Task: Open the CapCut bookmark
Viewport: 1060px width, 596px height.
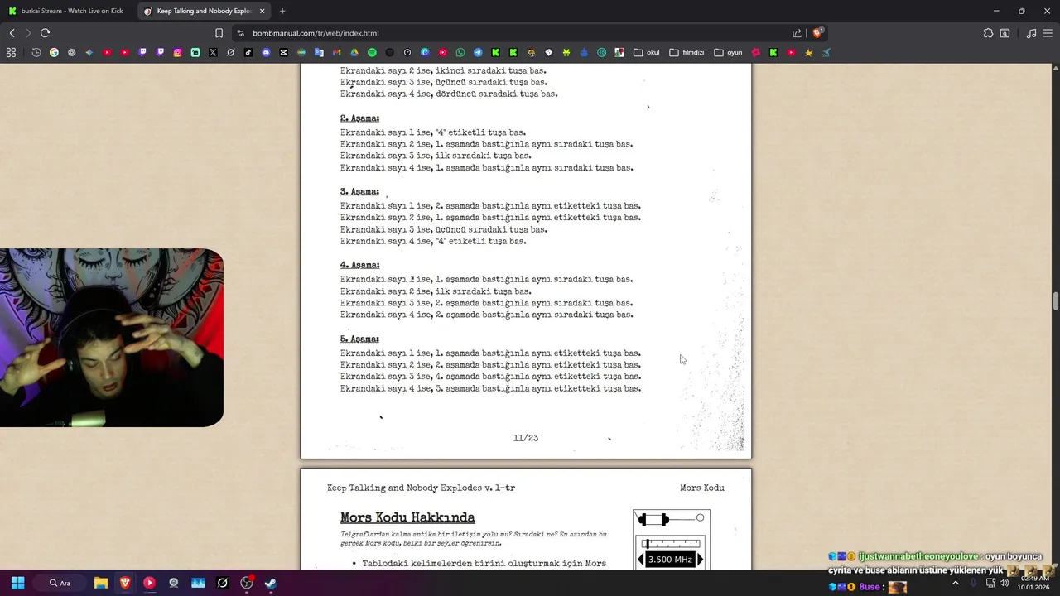Action: point(283,52)
